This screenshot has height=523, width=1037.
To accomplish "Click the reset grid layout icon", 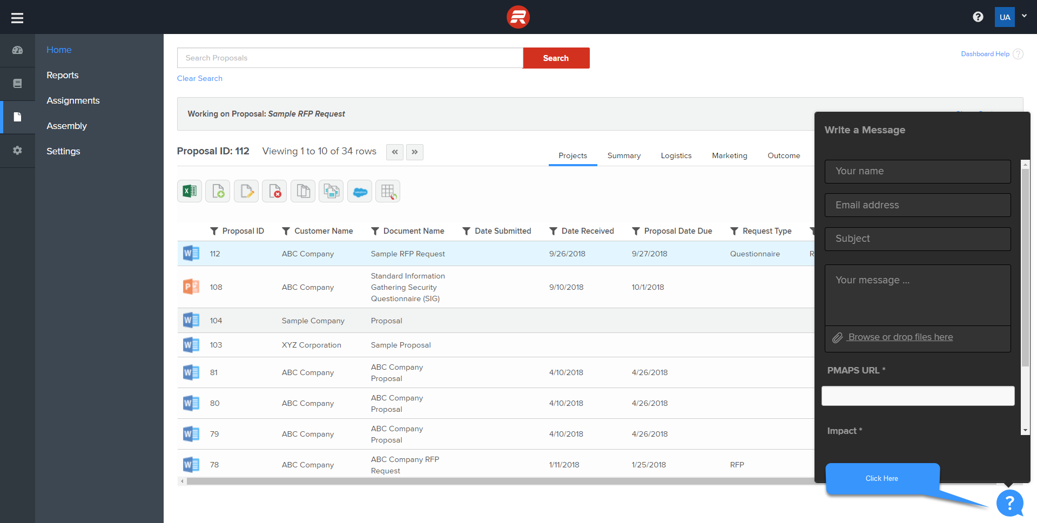I will point(388,191).
